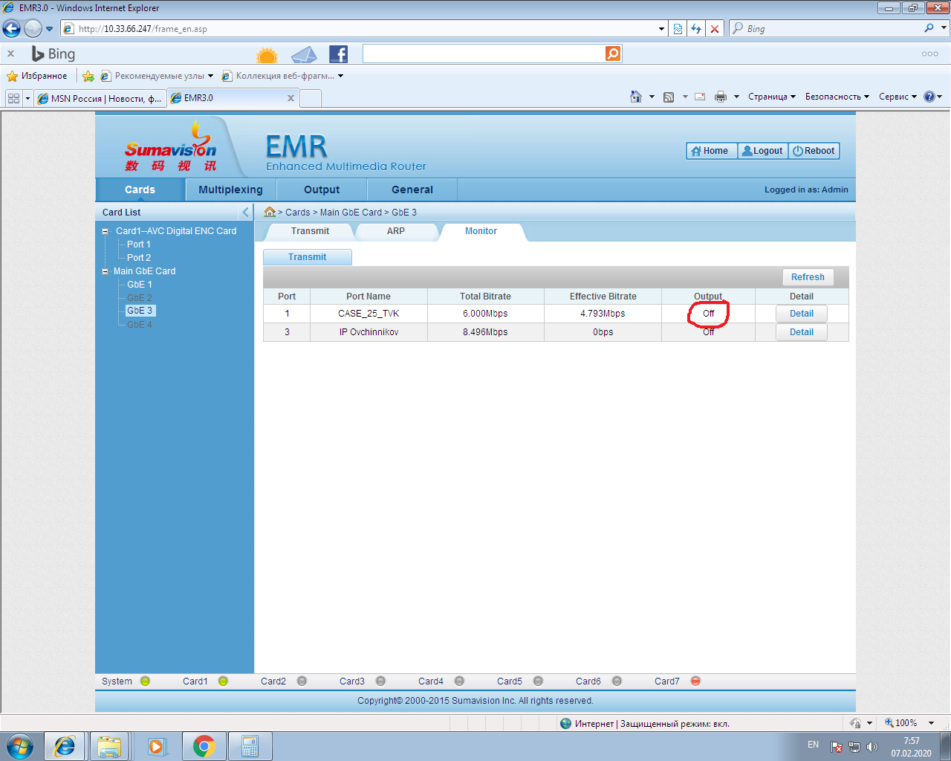The width and height of the screenshot is (951, 761).
Task: Click the read mail icon in command bar
Action: tap(700, 97)
